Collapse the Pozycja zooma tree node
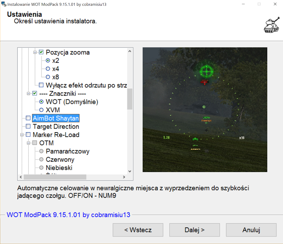Screen dimensions: 283x244 (x=35, y=52)
